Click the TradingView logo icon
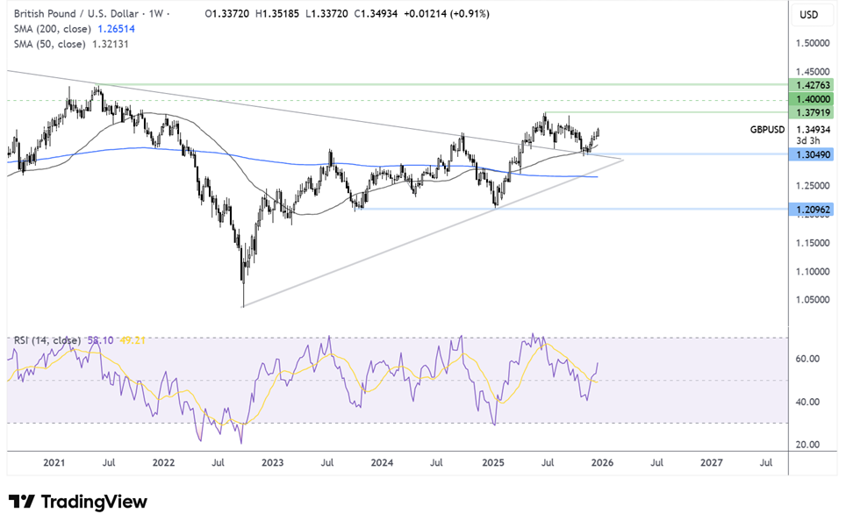Viewport: 846px width, 528px height. pyautogui.click(x=22, y=502)
